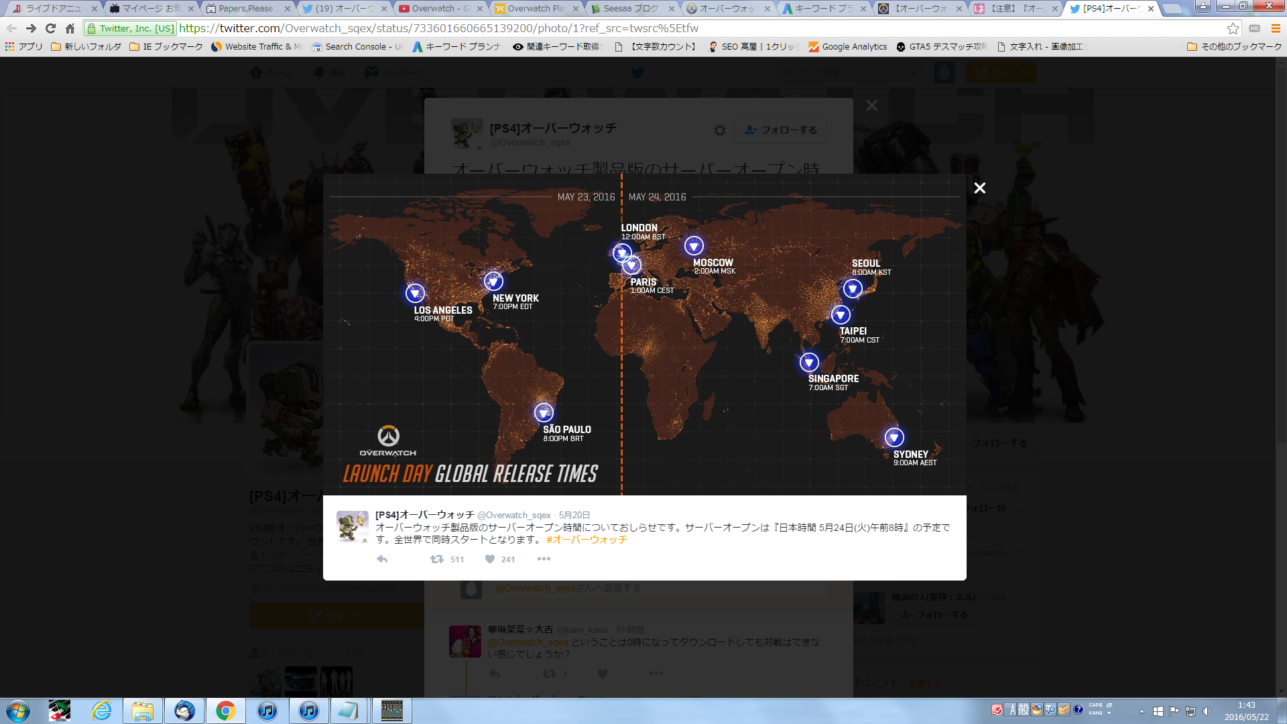The width and height of the screenshot is (1287, 724).
Task: Open the Windows Start orb
Action: tap(18, 711)
